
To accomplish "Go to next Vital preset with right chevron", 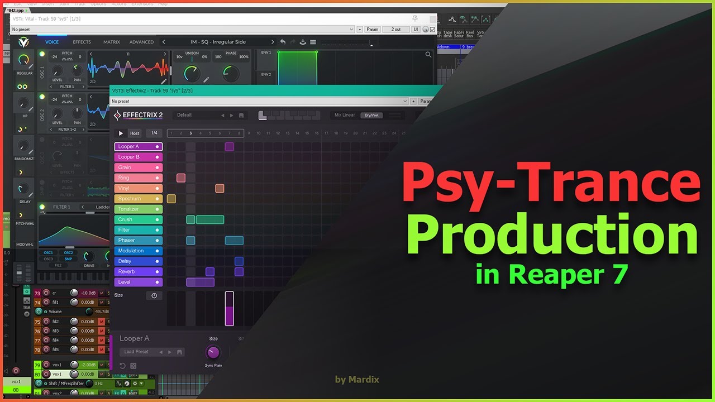I will click(x=273, y=42).
